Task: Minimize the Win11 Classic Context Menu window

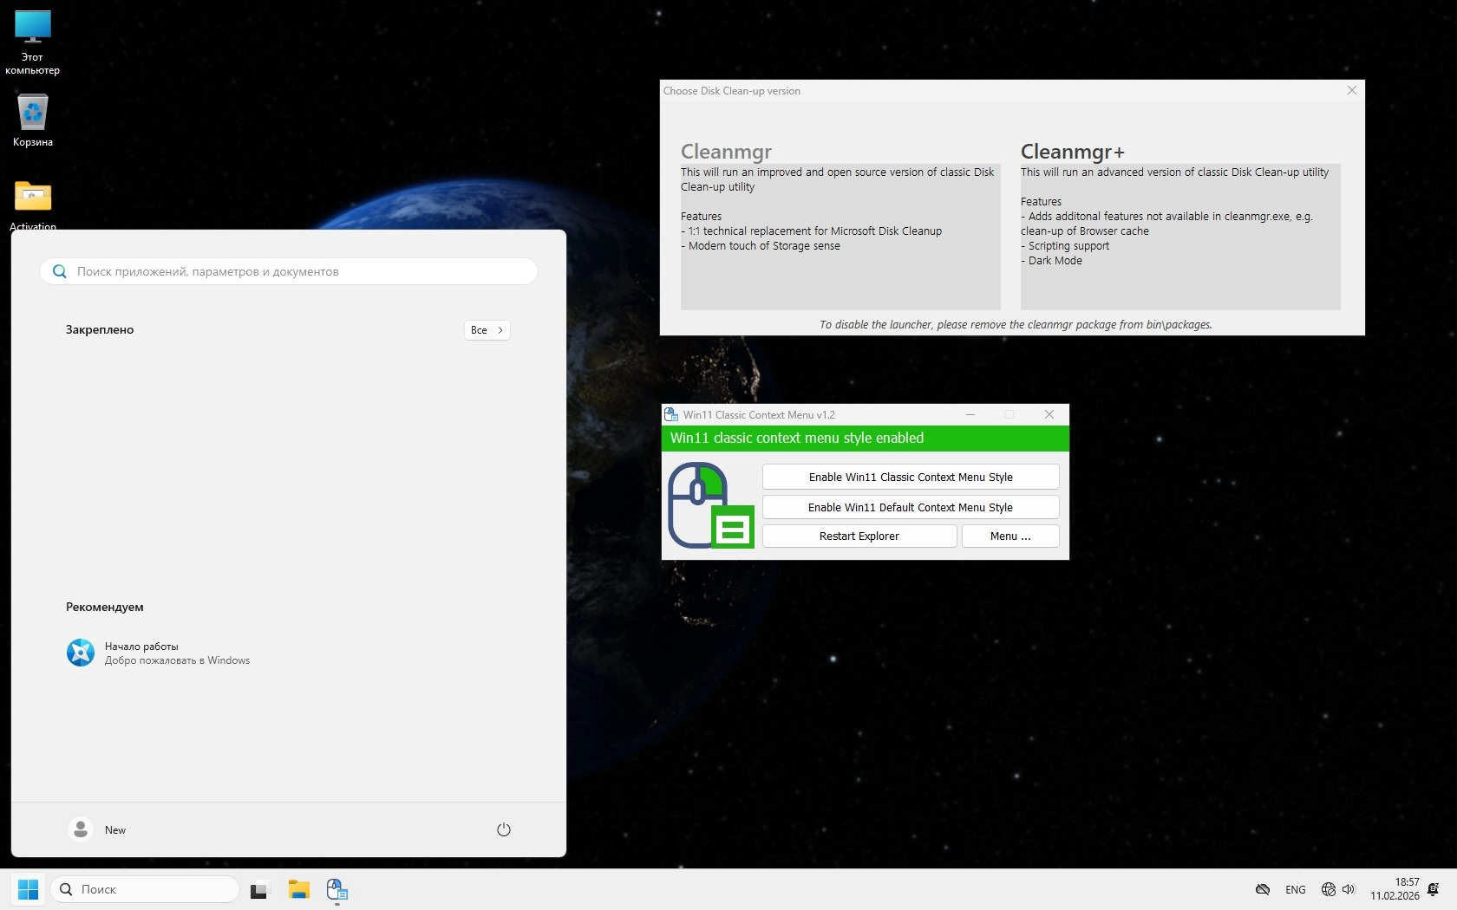Action: [x=970, y=414]
